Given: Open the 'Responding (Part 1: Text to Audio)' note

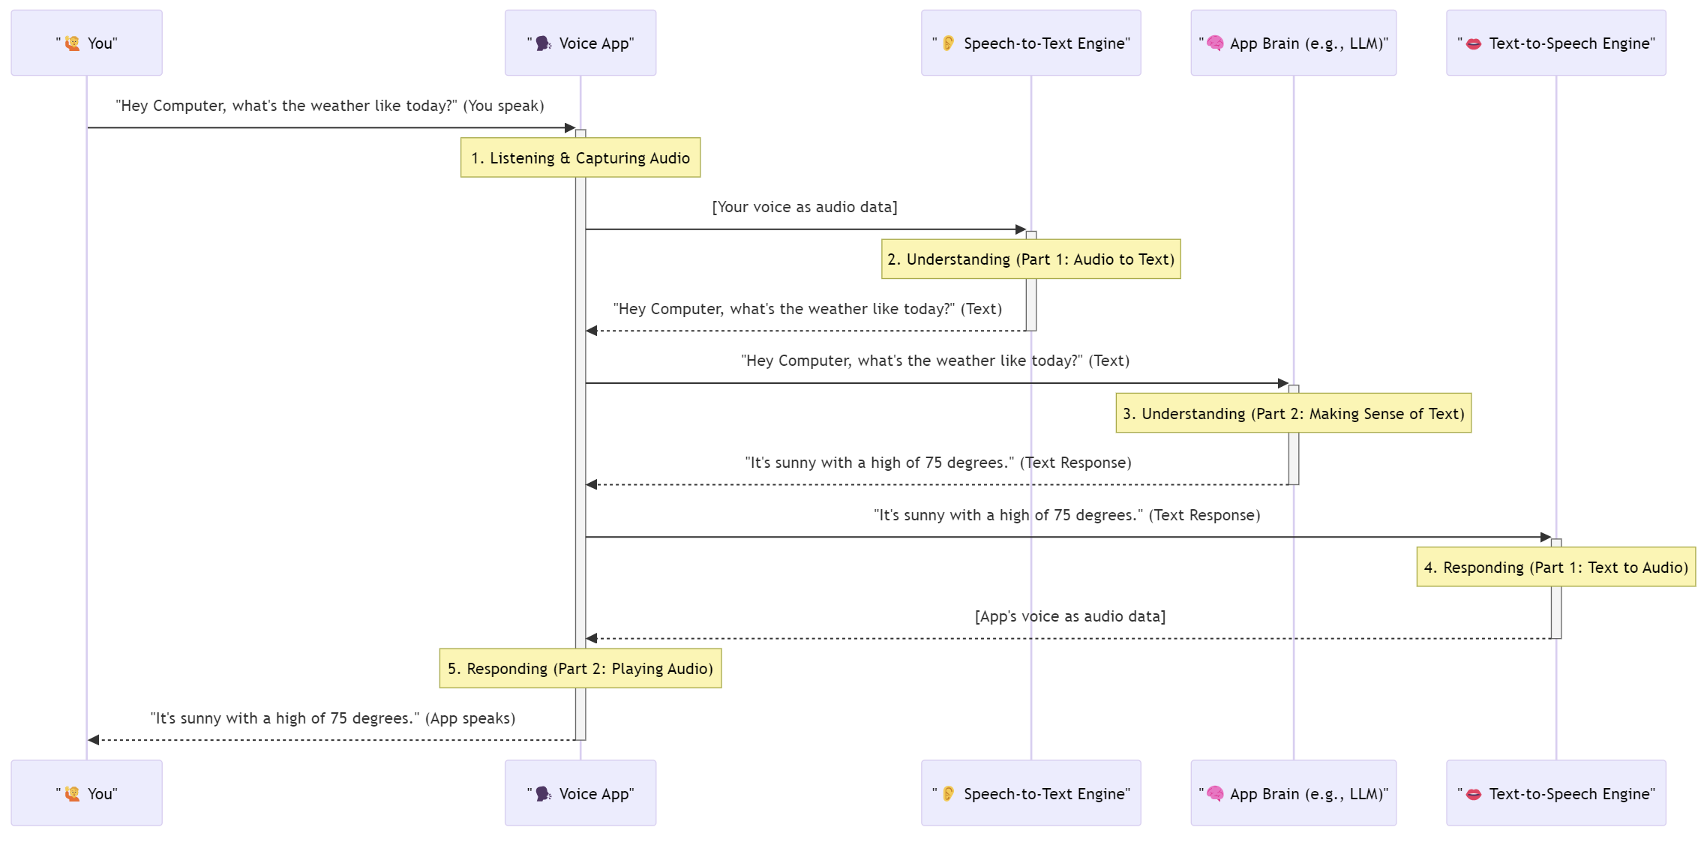Looking at the screenshot, I should click(x=1557, y=568).
